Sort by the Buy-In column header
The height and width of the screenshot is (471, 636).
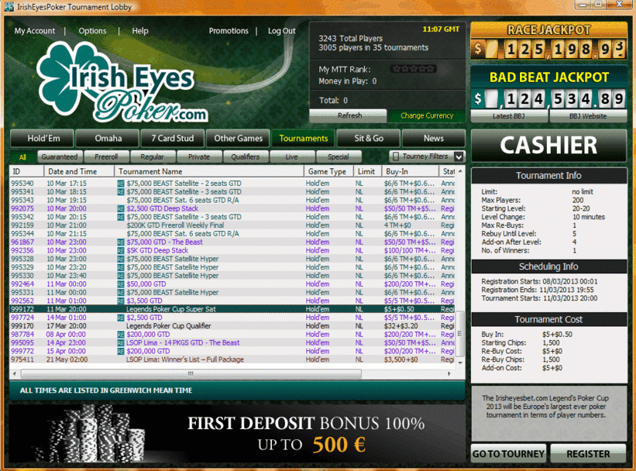410,172
